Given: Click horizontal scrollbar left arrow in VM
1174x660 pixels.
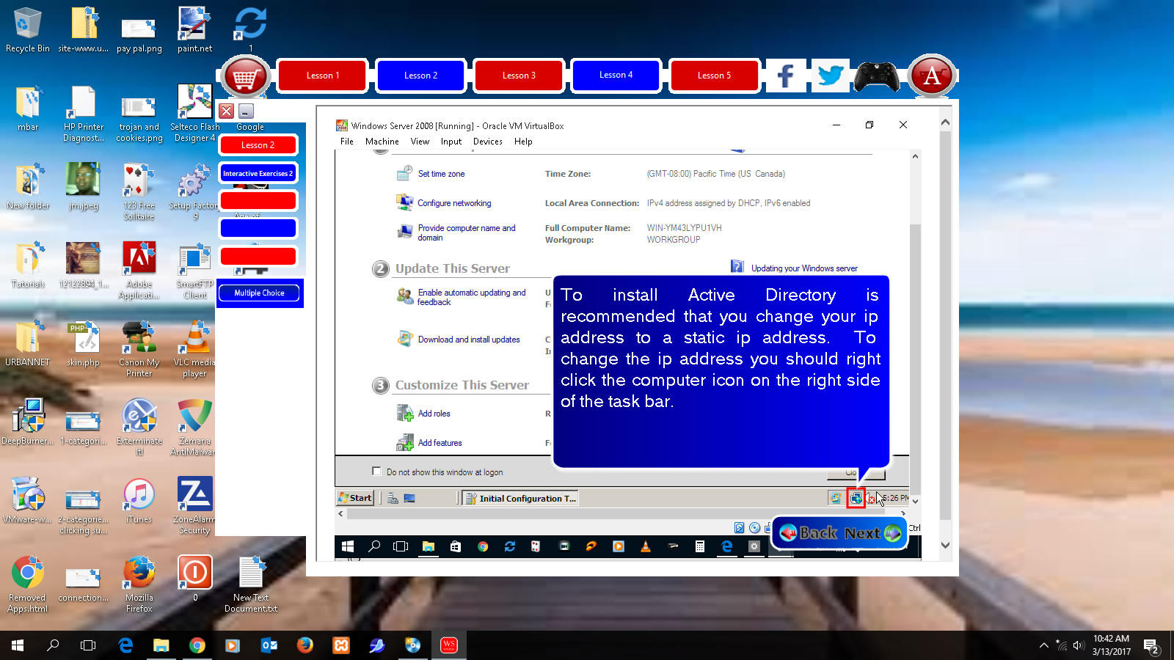Looking at the screenshot, I should (x=340, y=513).
